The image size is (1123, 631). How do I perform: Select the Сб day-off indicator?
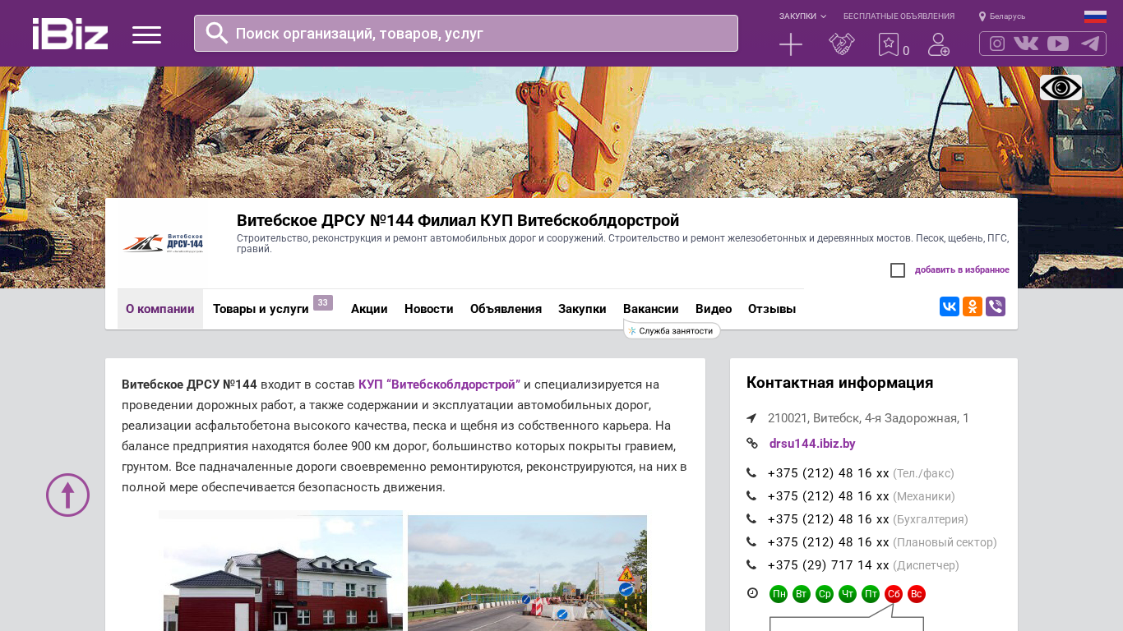point(894,594)
